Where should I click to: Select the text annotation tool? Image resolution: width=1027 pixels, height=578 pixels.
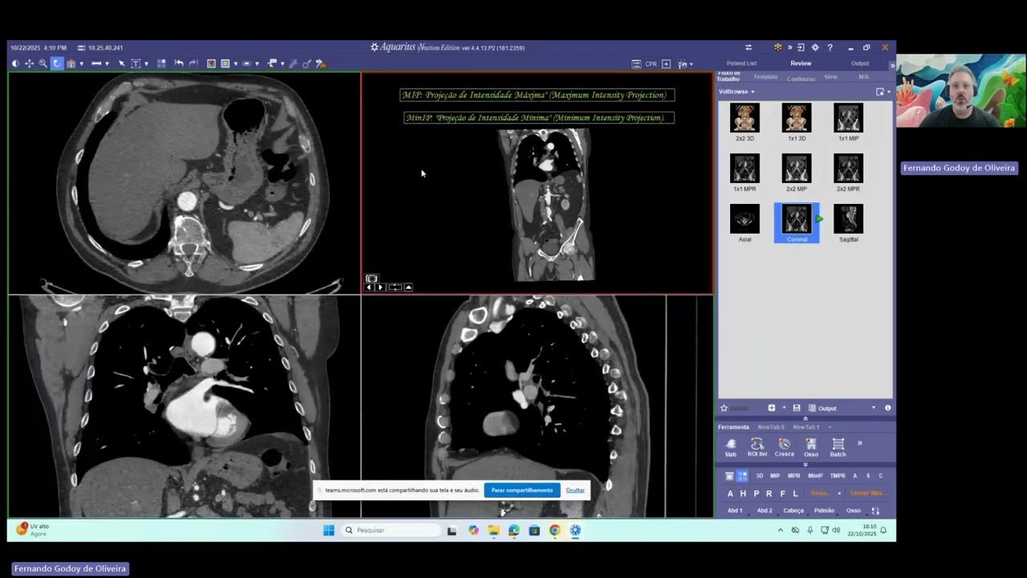click(x=136, y=63)
